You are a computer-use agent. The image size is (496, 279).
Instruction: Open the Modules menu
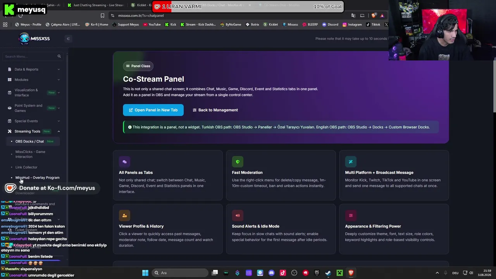pos(34,80)
